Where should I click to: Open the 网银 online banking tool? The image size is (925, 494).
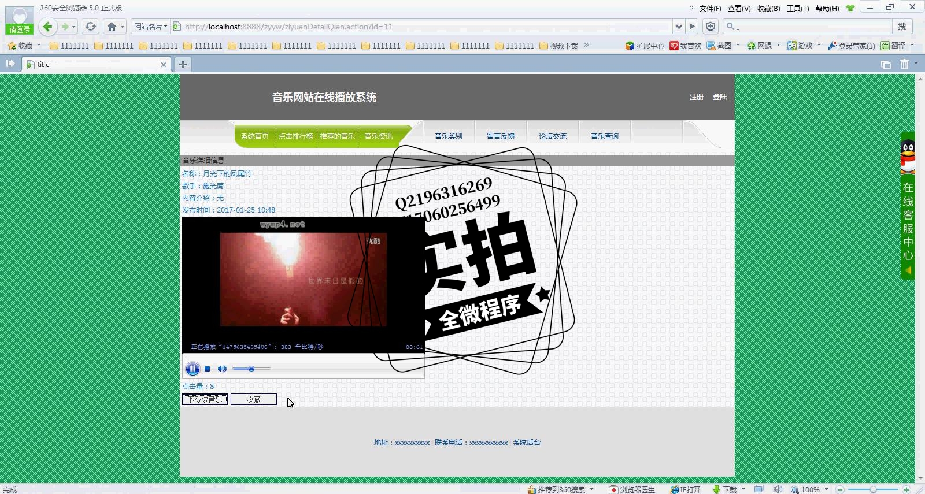point(760,46)
